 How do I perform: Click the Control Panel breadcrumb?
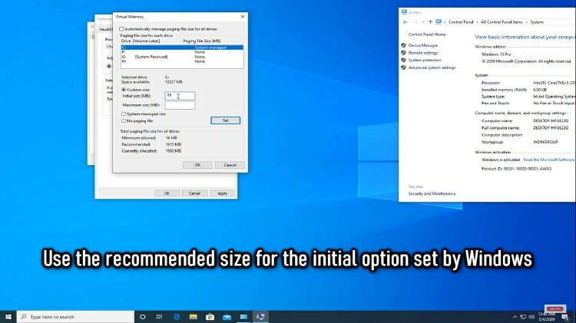tap(462, 21)
